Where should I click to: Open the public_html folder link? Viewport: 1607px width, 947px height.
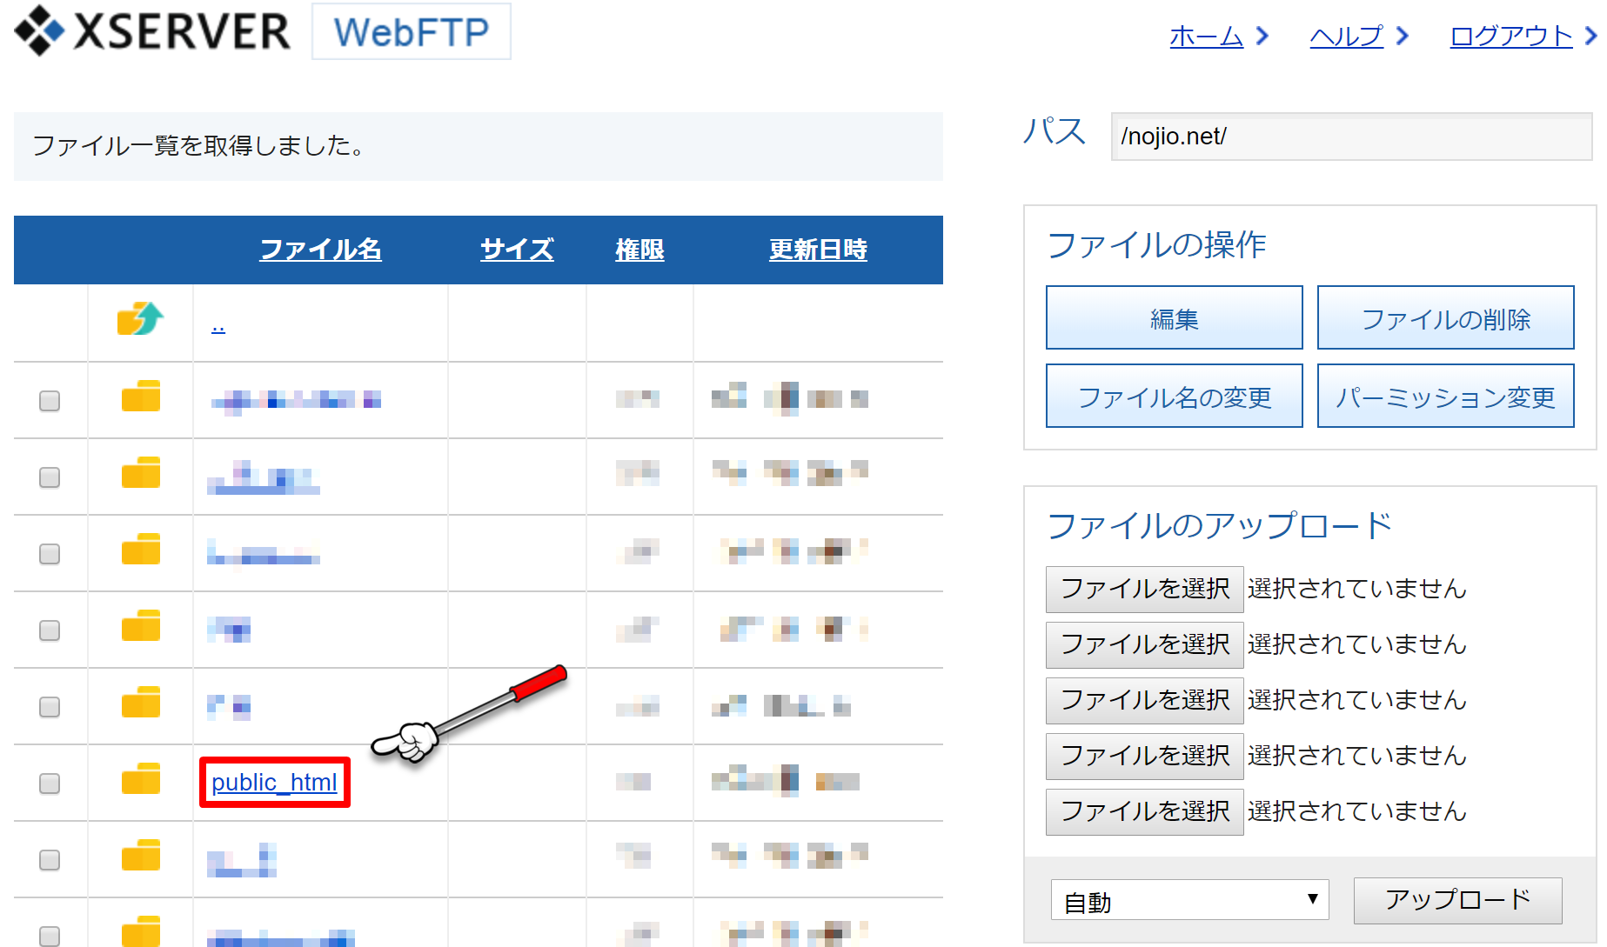point(274,783)
